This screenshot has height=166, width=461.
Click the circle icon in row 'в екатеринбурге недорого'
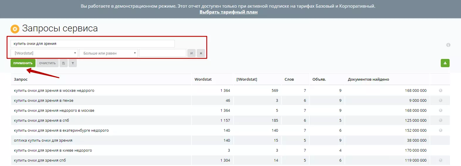pyautogui.click(x=440, y=131)
